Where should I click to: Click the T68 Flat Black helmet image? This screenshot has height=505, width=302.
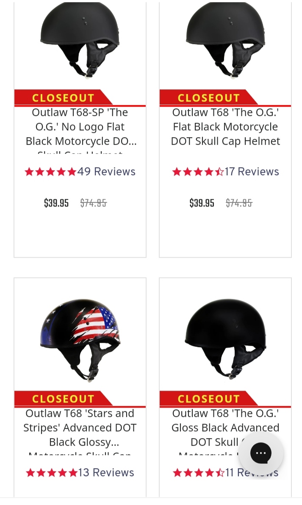pyautogui.click(x=225, y=40)
